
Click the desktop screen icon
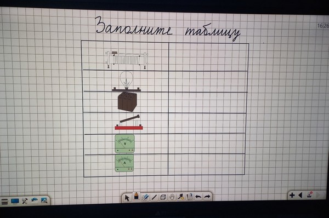15,201
